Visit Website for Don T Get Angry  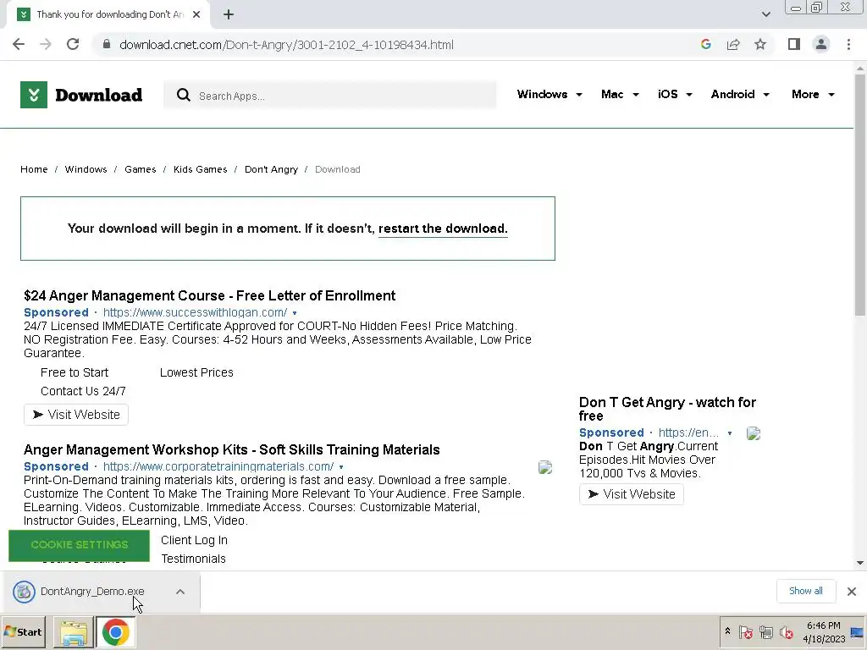[632, 494]
